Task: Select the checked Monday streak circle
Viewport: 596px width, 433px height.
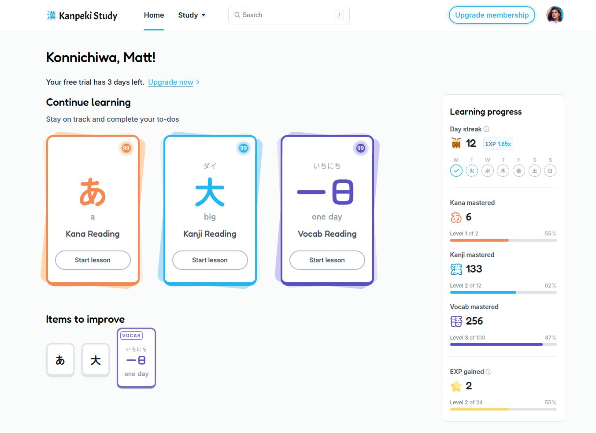Action: click(456, 171)
